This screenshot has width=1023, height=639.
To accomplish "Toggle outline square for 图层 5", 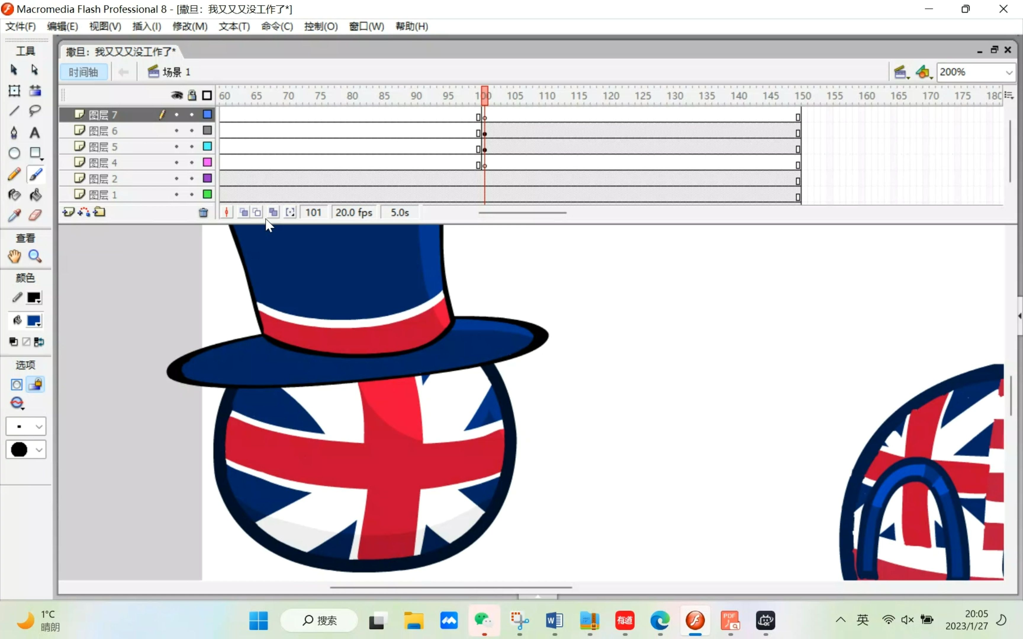I will point(207,146).
